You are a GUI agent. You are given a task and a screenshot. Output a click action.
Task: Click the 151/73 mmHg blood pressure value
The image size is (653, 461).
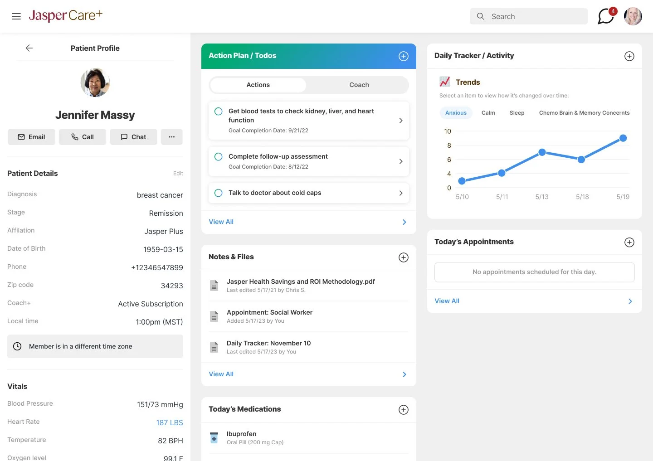[x=160, y=404]
